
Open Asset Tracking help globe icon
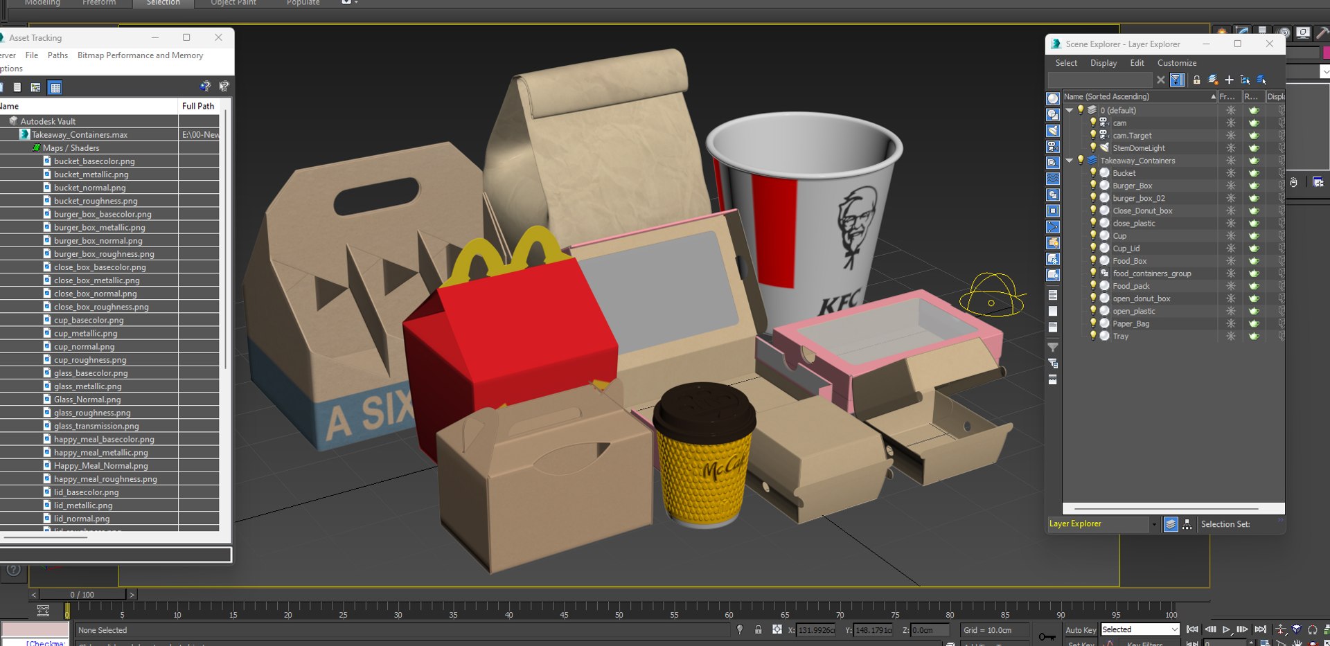[205, 87]
